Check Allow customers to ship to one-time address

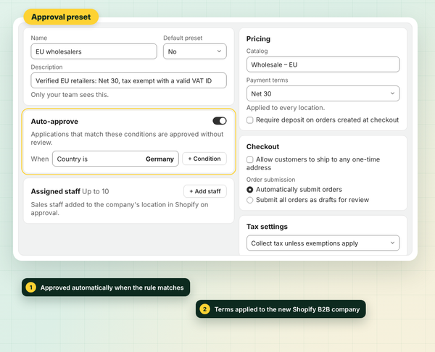(249, 159)
